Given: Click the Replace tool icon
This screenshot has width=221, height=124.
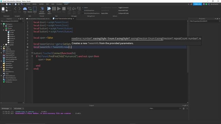Looking at the screenshot, I should tap(30, 9).
